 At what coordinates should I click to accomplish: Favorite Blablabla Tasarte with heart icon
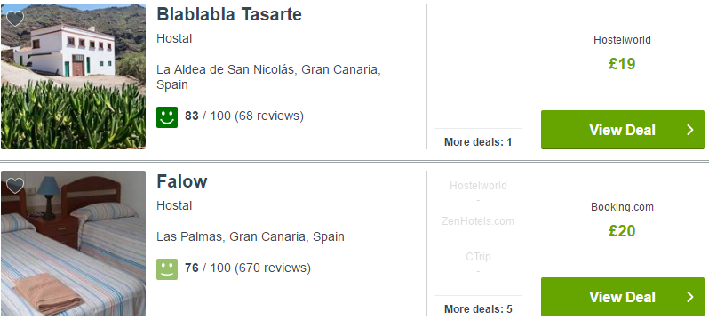(x=15, y=19)
